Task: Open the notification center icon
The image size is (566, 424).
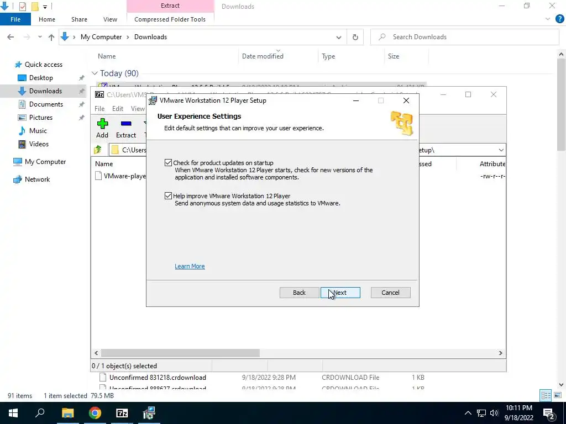Action: [549, 413]
